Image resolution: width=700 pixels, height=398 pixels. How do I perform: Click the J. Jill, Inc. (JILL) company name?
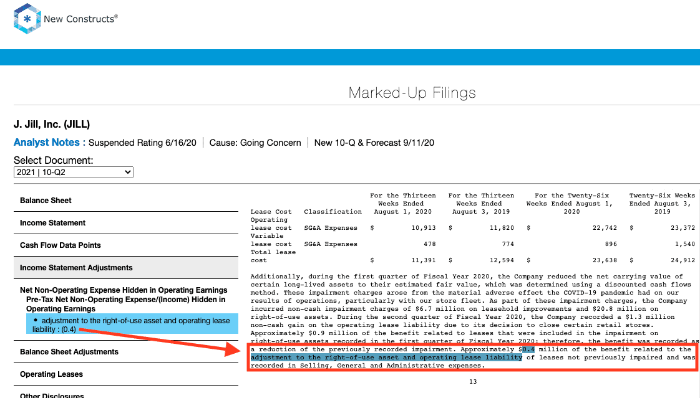click(x=52, y=125)
